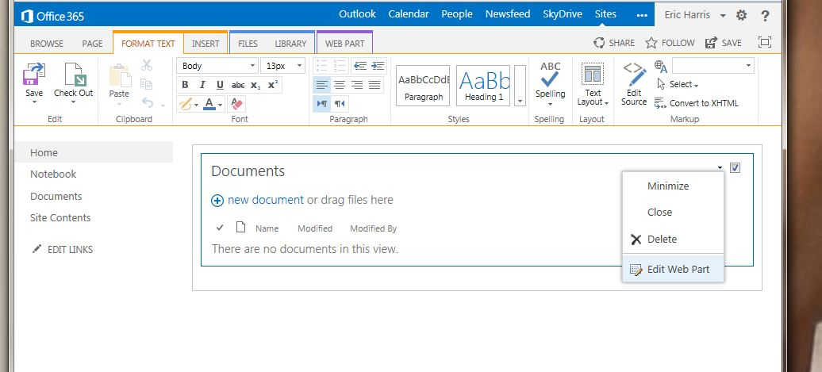
Task: Open Edit Source HTML editor
Action: 634,83
